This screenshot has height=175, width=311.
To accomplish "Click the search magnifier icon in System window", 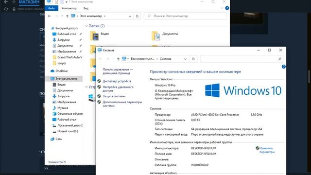I will [x=280, y=59].
